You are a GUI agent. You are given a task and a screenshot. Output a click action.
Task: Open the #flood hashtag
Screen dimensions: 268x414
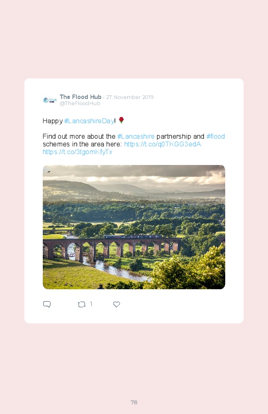click(215, 137)
